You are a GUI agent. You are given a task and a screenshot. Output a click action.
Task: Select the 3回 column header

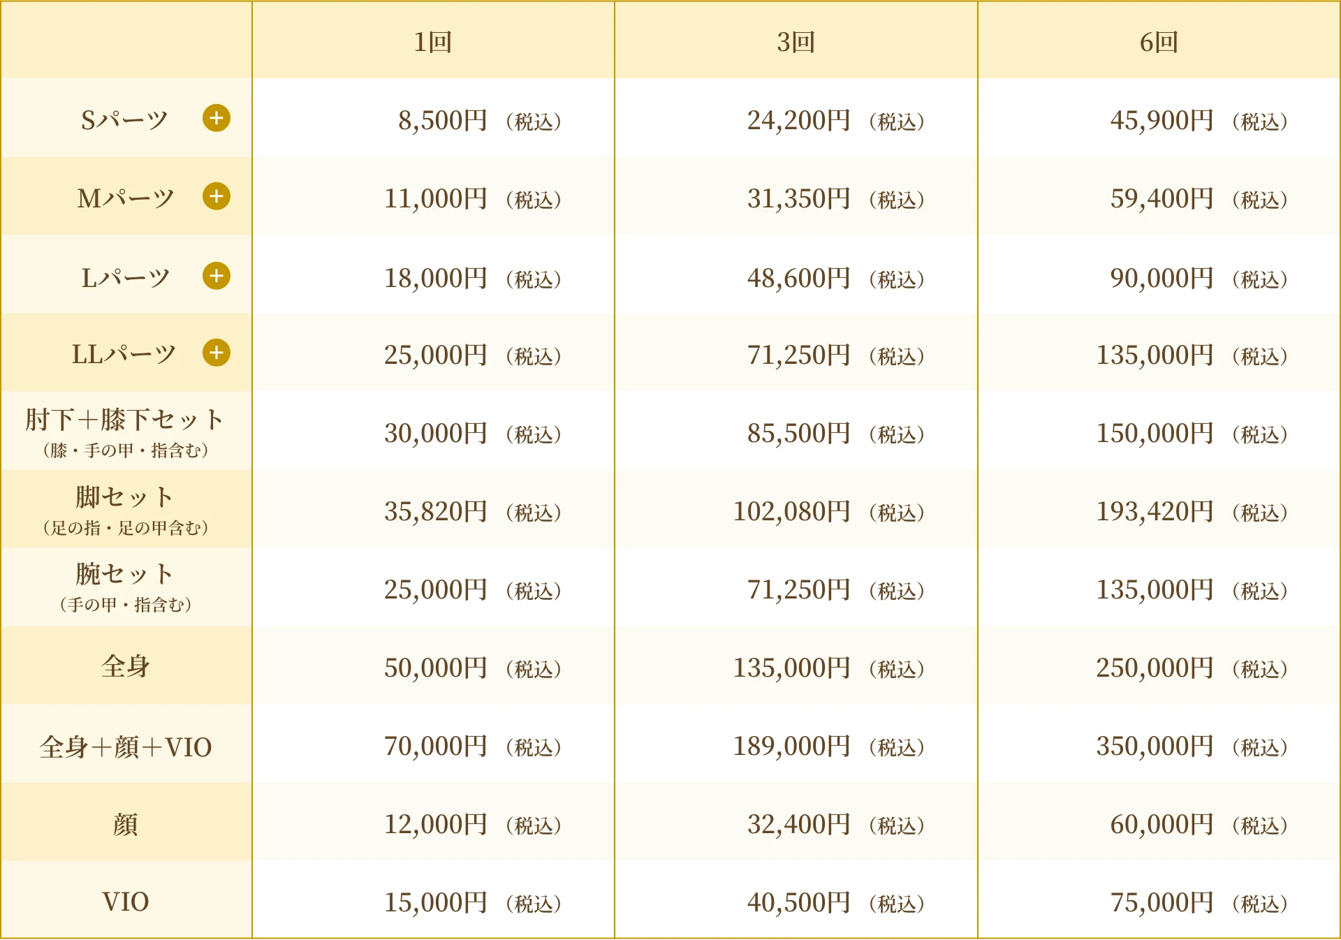click(x=796, y=41)
